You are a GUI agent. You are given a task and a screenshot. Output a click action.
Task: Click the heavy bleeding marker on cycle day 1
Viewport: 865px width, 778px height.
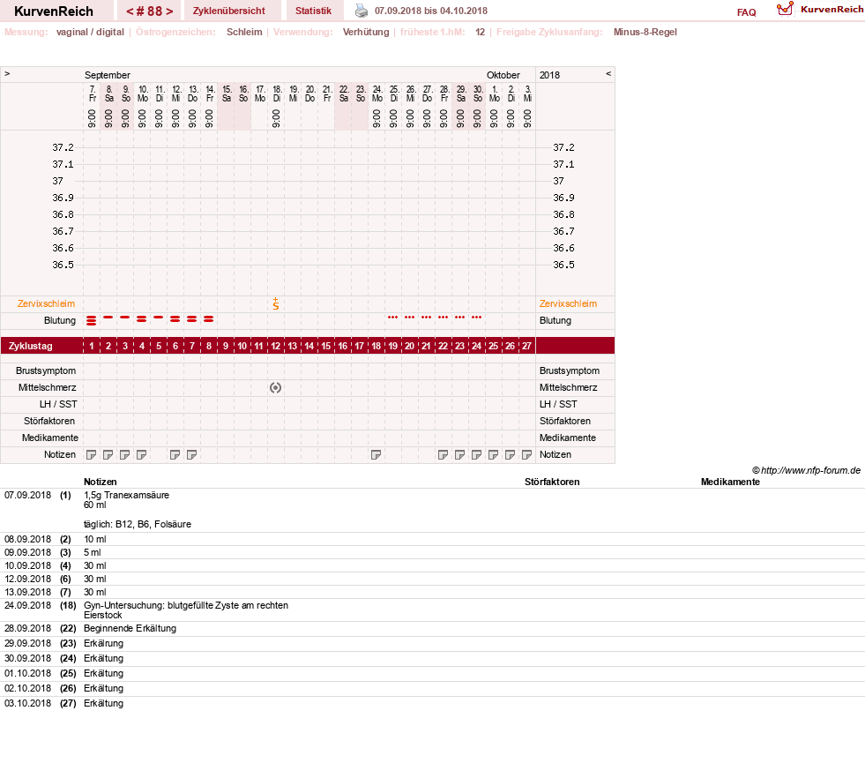(x=92, y=320)
